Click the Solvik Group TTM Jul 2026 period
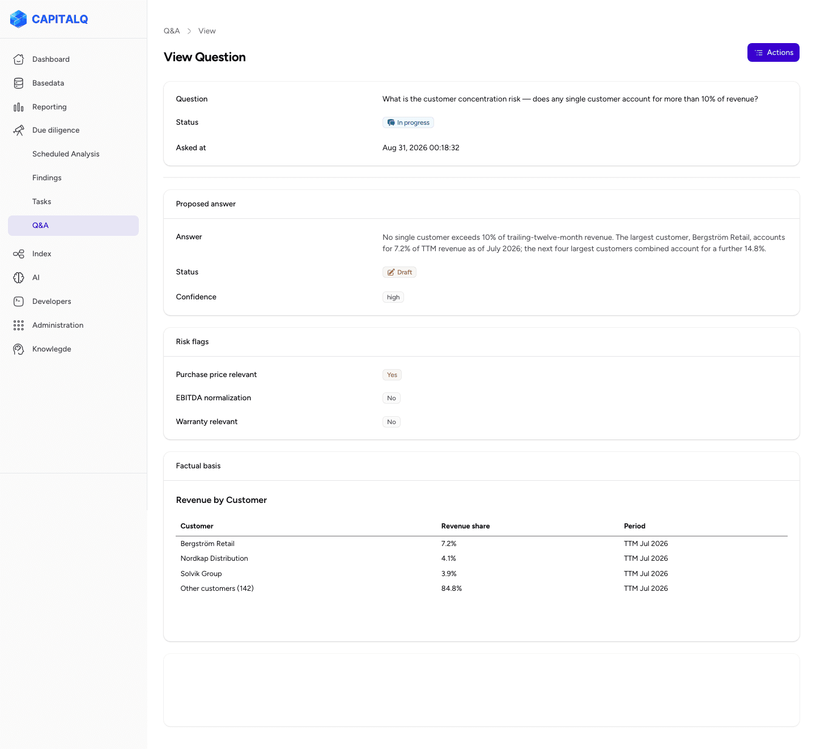The image size is (816, 749). pos(646,574)
